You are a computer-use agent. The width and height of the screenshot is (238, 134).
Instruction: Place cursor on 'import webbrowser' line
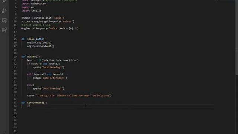tap(33, 4)
